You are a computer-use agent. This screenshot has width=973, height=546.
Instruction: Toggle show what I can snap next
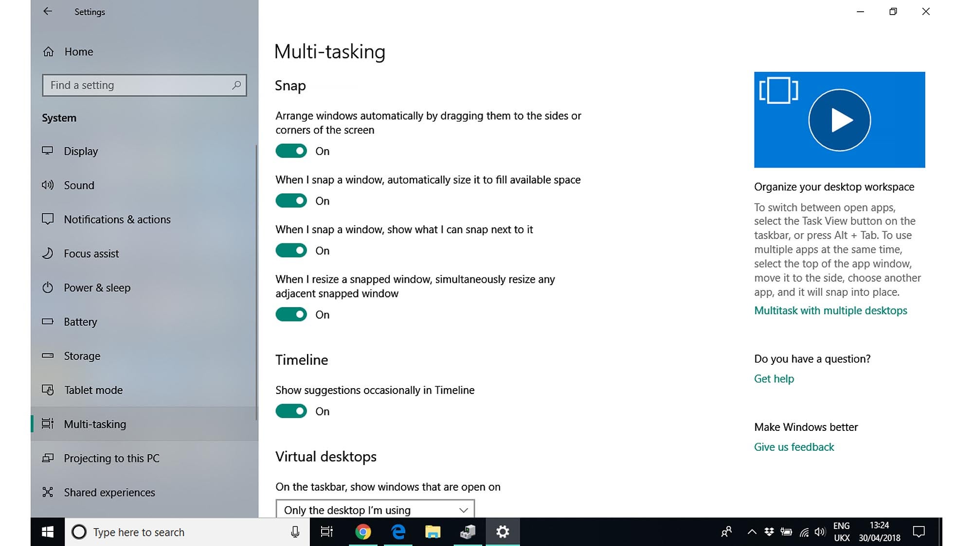point(291,251)
